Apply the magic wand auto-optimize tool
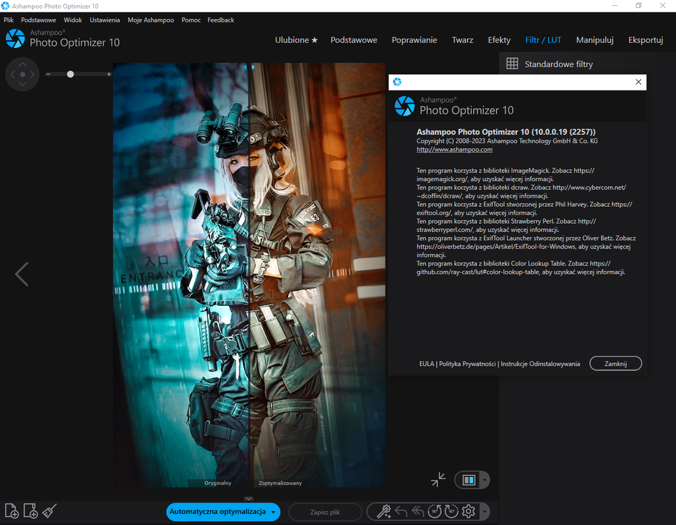This screenshot has width=676, height=525. point(383,512)
